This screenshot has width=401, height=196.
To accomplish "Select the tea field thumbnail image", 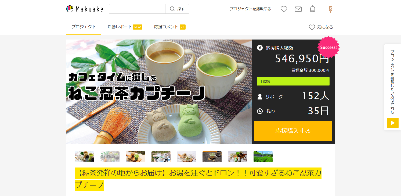I will click(263, 157).
